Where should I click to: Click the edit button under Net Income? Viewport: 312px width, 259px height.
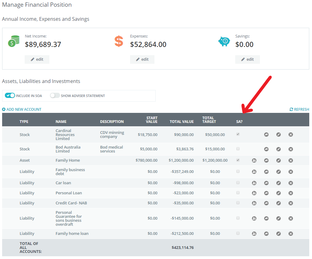(37, 59)
